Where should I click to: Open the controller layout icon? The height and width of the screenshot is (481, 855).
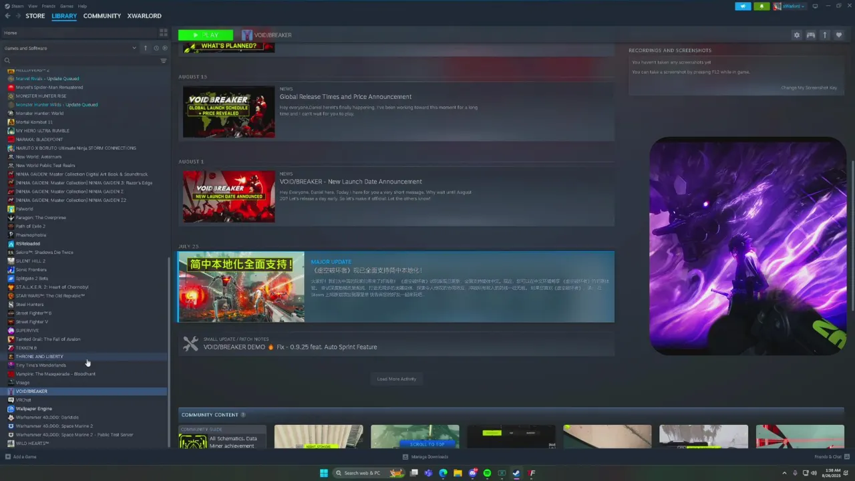[810, 35]
